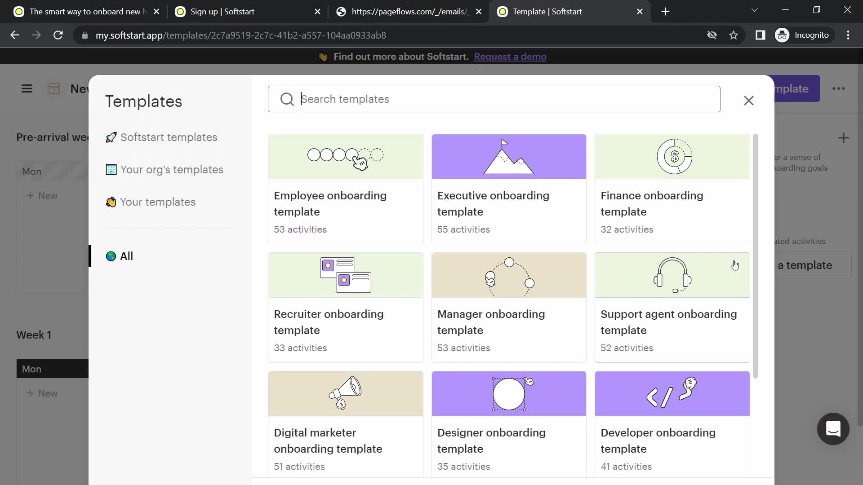Click the Softstart templates sidebar item
This screenshot has width=863, height=485.
pyautogui.click(x=169, y=137)
